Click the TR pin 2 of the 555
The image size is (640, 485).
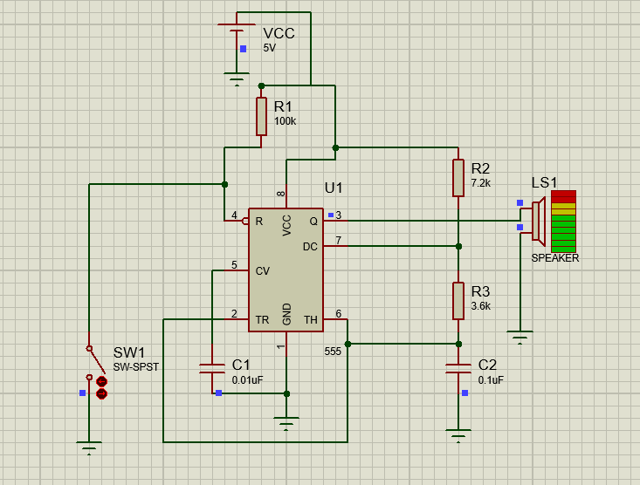[x=237, y=319]
